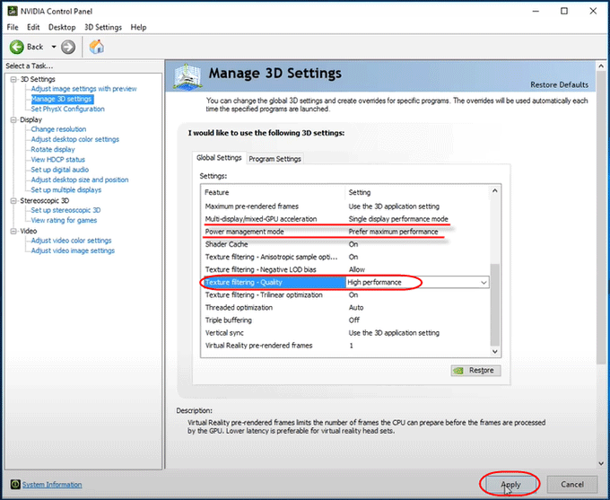Switch to the Program Settings tab
This screenshot has height=500, width=610.
(274, 159)
